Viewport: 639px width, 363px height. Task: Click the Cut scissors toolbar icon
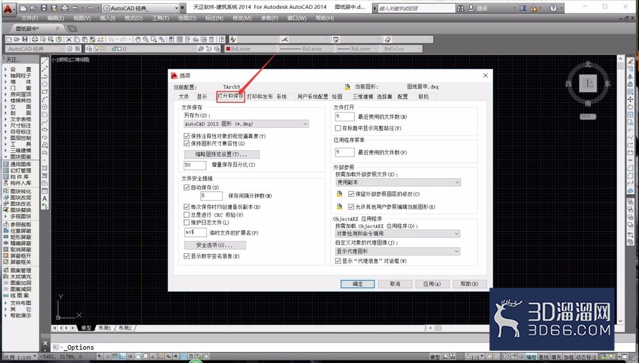[69, 40]
